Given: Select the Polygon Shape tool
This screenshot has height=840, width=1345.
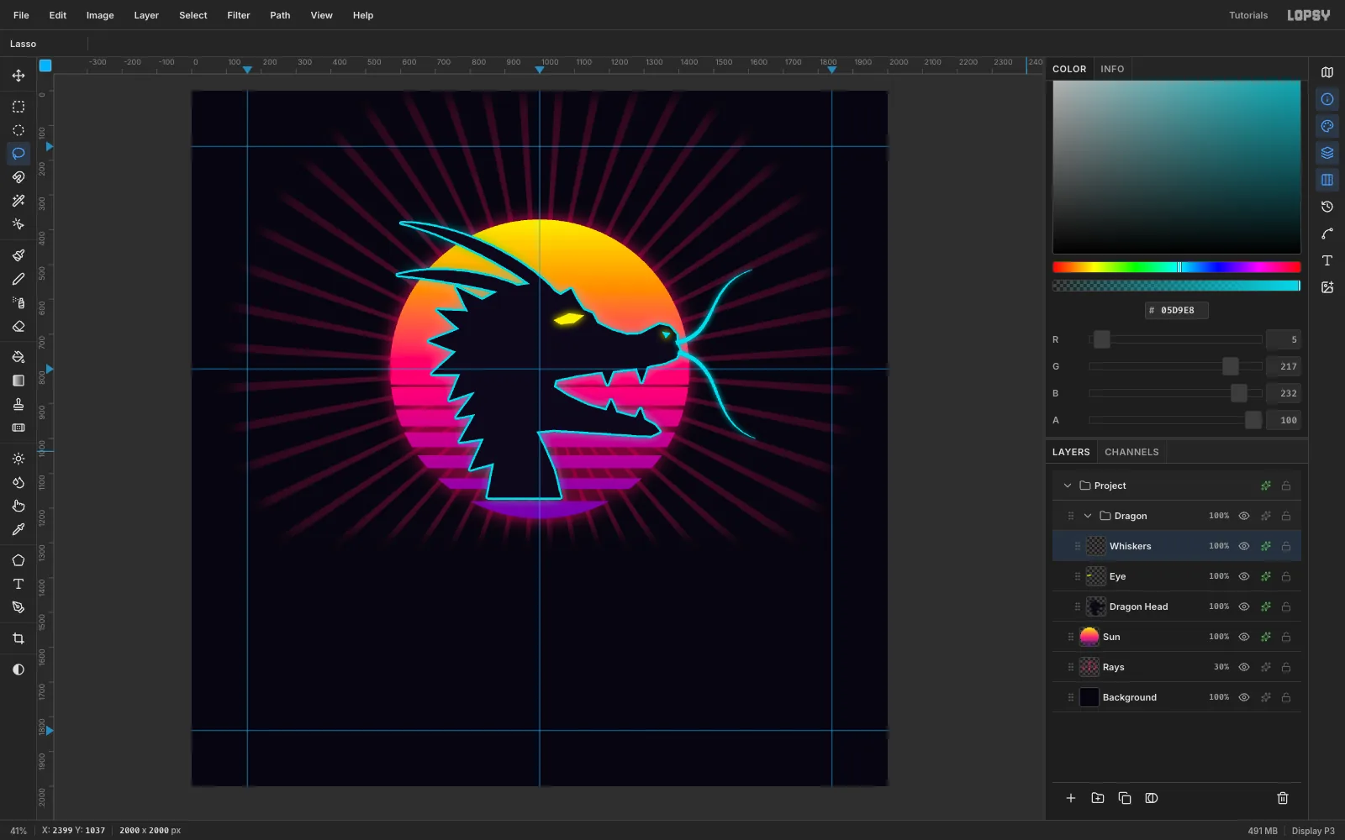Looking at the screenshot, I should tap(18, 560).
